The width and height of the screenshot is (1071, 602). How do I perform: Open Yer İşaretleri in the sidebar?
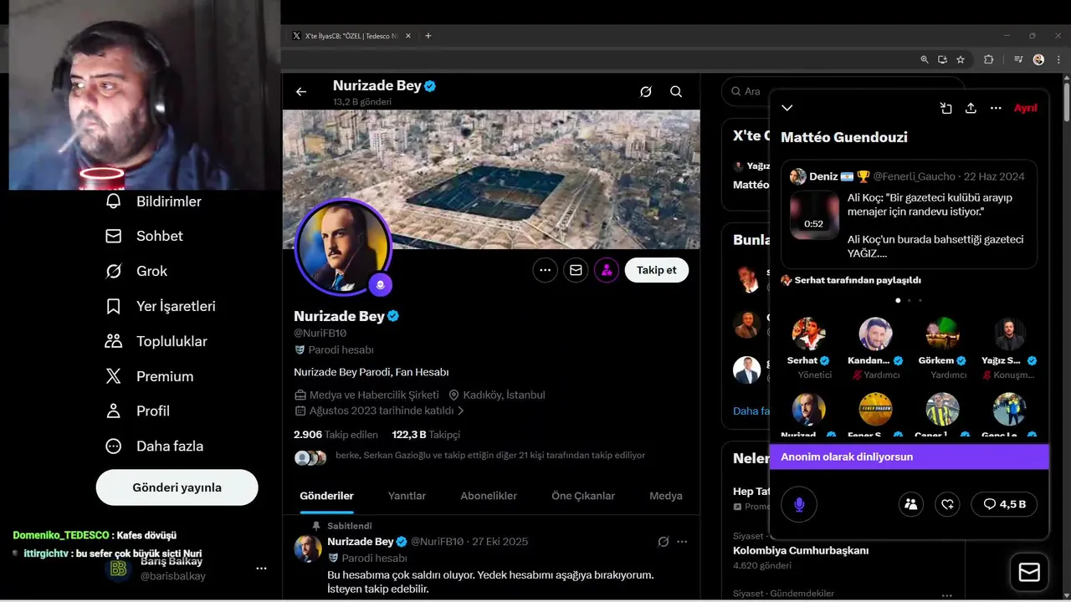click(161, 306)
